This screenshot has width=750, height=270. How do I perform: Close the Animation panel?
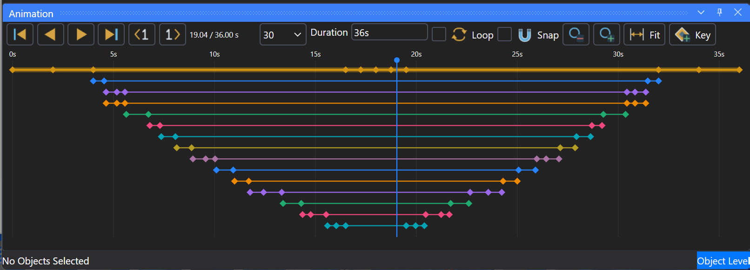738,13
